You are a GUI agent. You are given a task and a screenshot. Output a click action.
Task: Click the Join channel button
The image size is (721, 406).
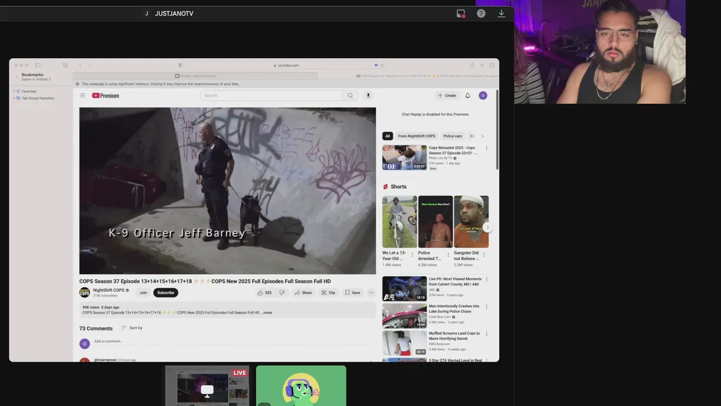(143, 293)
